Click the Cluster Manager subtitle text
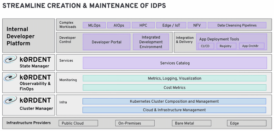Screen dimensions: 274x131 [36, 108]
